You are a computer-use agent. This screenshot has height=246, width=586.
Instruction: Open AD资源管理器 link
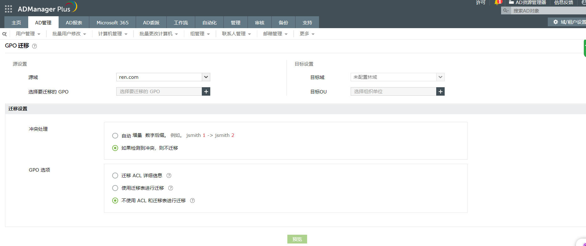click(527, 3)
